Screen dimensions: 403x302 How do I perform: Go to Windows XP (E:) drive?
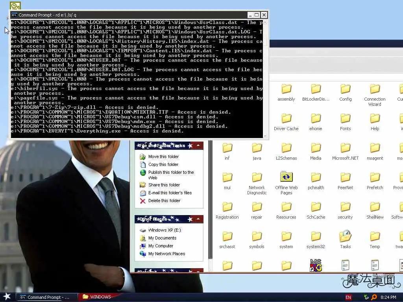(x=165, y=230)
